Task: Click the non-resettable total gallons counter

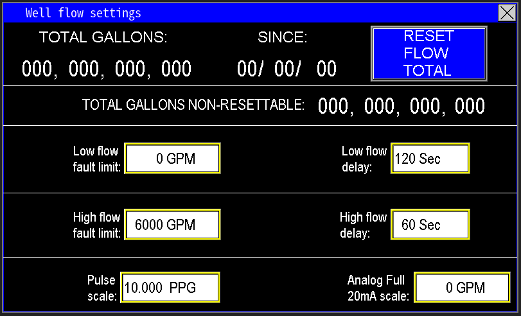Action: click(401, 107)
